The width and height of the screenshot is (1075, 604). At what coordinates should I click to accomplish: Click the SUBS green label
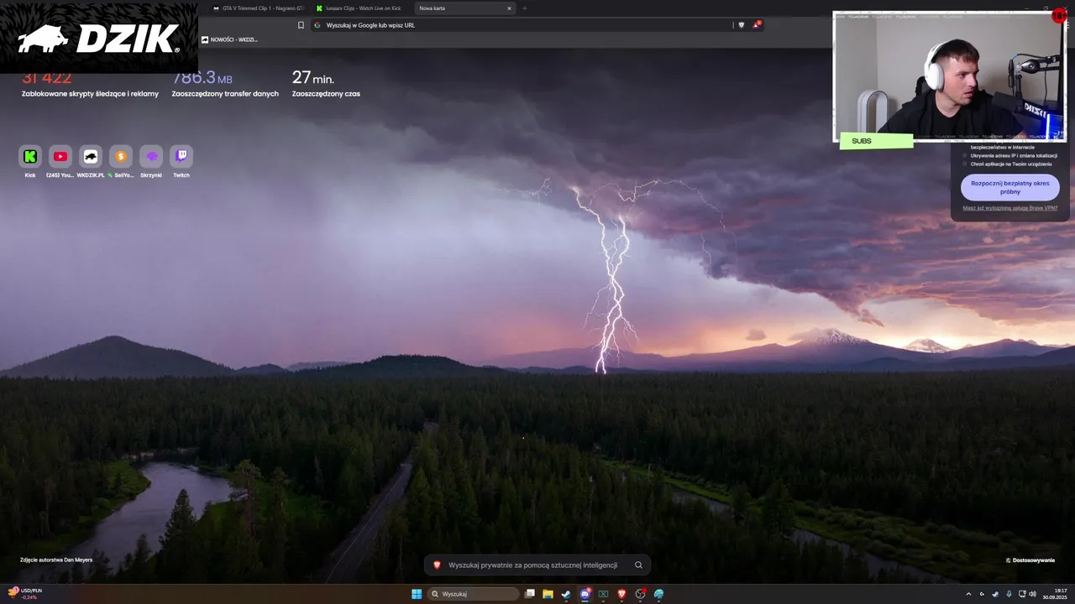coord(876,141)
